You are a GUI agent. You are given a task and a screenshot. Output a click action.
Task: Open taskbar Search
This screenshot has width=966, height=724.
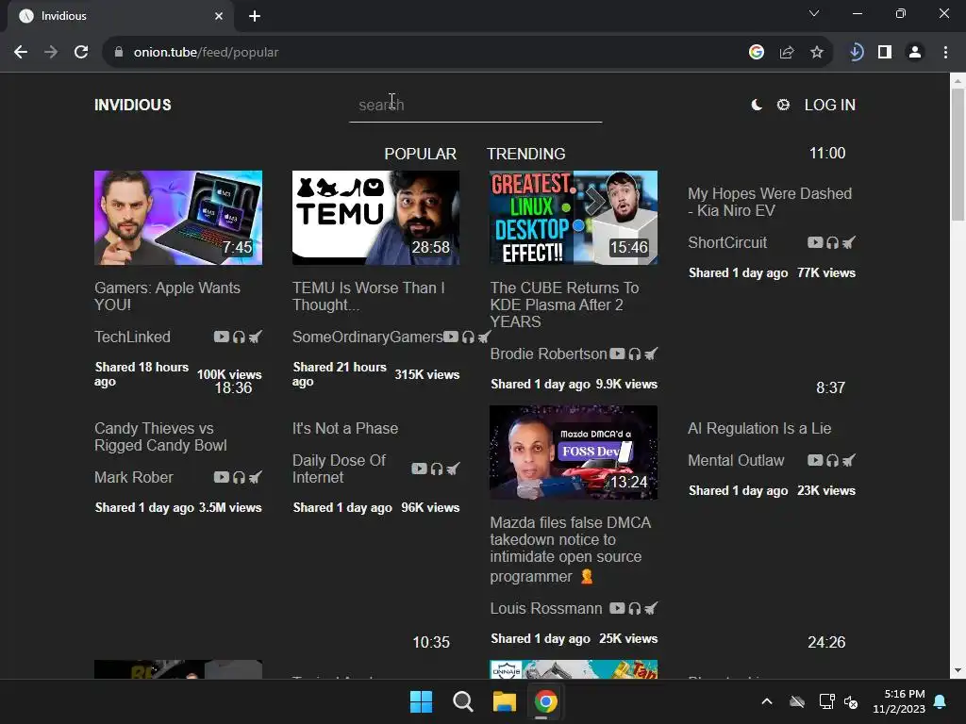point(462,701)
